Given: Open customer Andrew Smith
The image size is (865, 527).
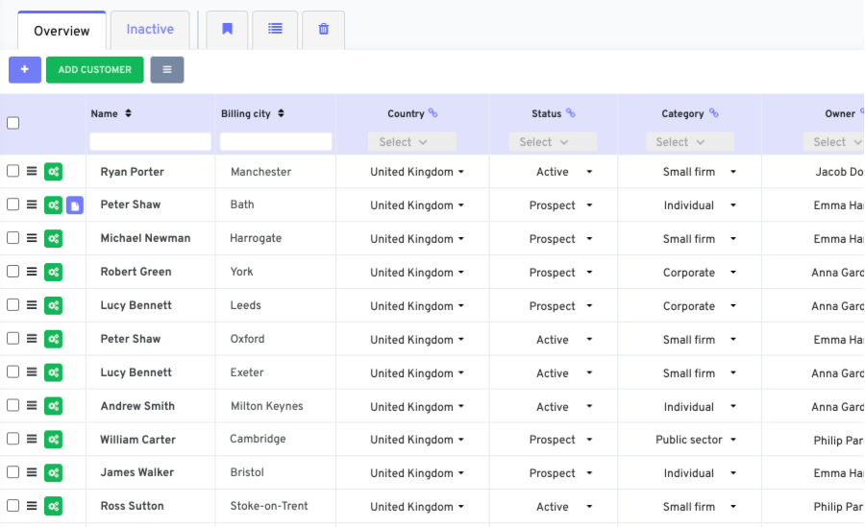Looking at the screenshot, I should tap(137, 406).
